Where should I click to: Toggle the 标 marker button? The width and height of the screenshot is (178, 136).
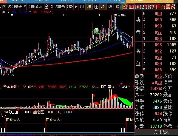tap(89, 7)
